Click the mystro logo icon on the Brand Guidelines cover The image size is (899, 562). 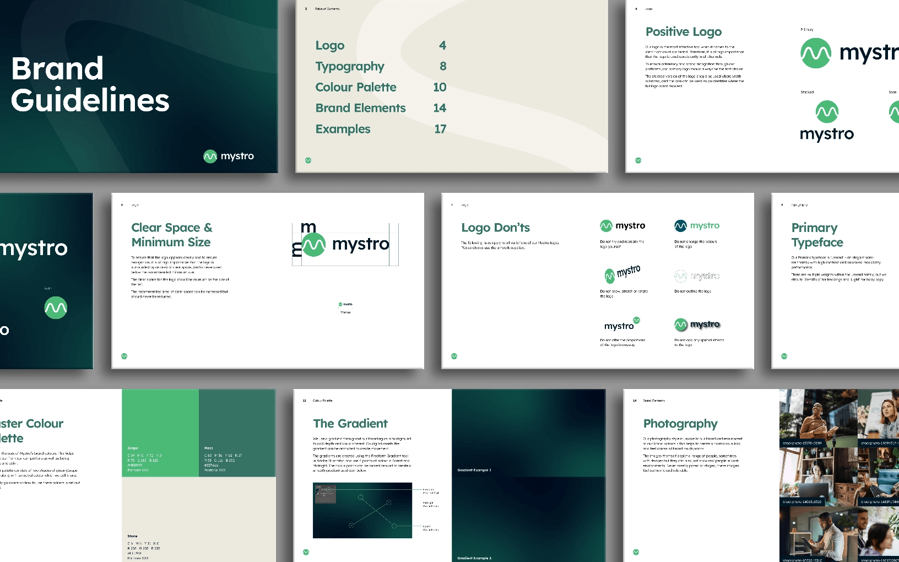[x=210, y=156]
